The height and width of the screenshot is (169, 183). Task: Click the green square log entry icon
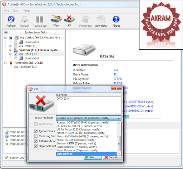[7, 144]
